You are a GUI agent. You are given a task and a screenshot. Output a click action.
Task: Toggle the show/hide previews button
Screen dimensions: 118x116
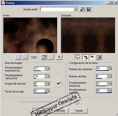click(x=78, y=57)
